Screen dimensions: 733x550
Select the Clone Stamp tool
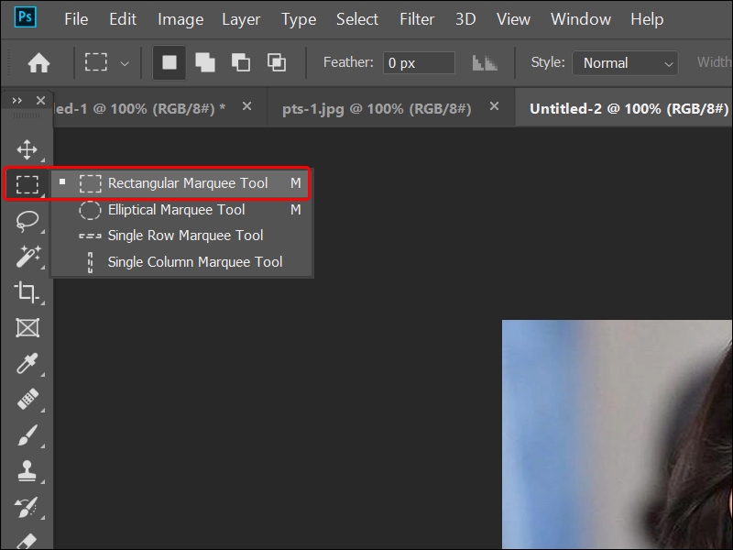click(x=27, y=471)
